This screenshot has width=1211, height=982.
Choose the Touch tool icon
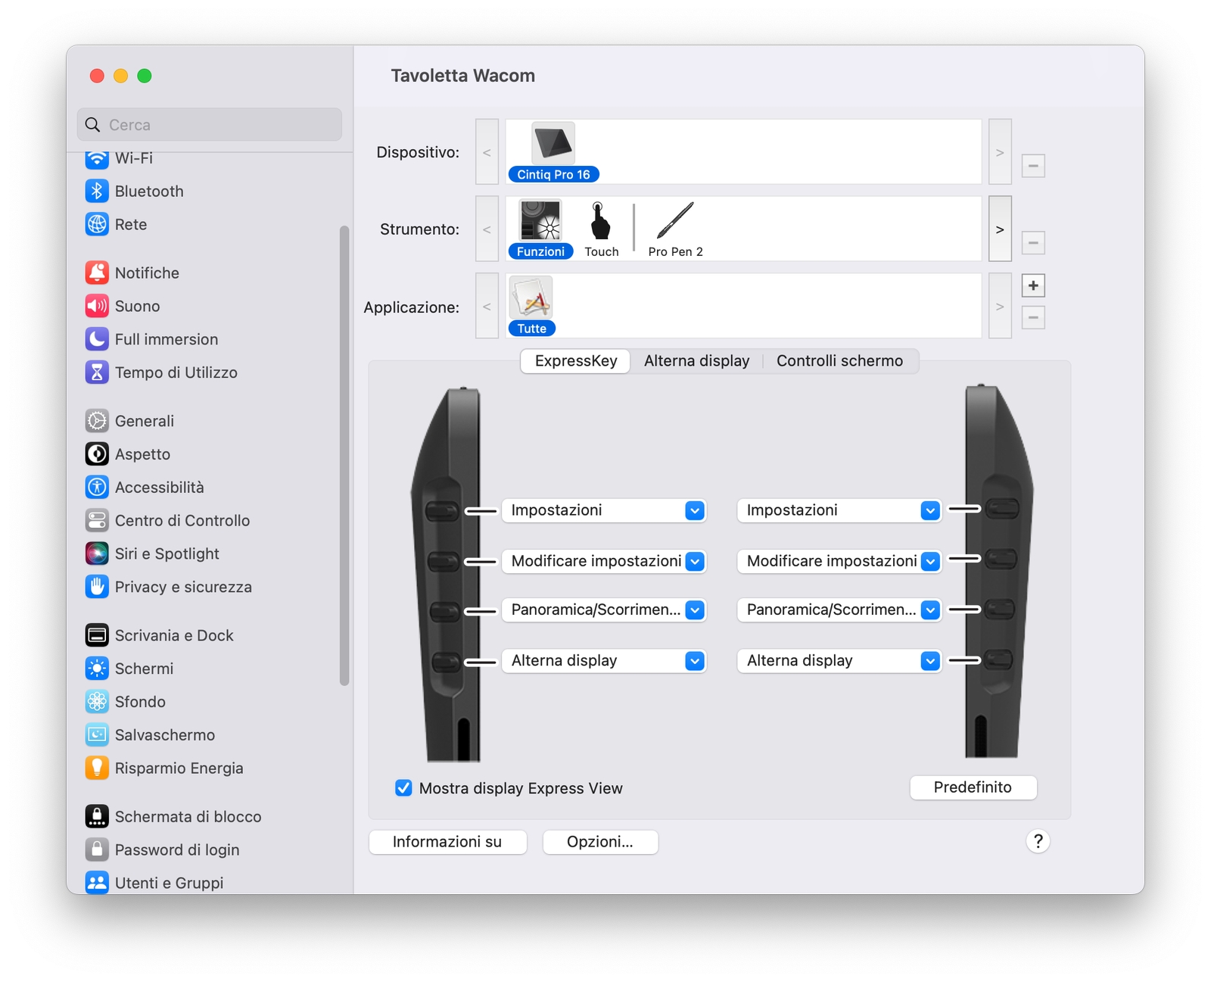pos(601,229)
